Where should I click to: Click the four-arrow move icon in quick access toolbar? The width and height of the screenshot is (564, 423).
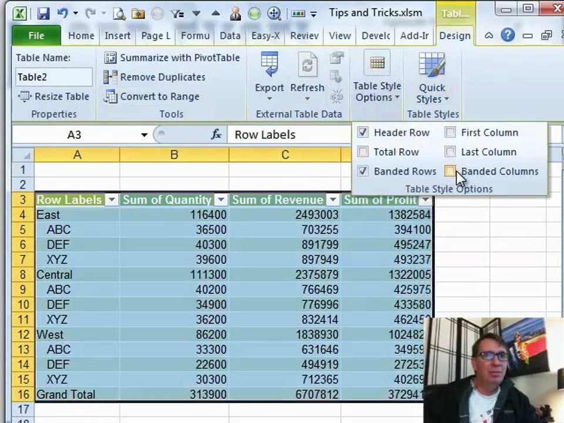274,14
